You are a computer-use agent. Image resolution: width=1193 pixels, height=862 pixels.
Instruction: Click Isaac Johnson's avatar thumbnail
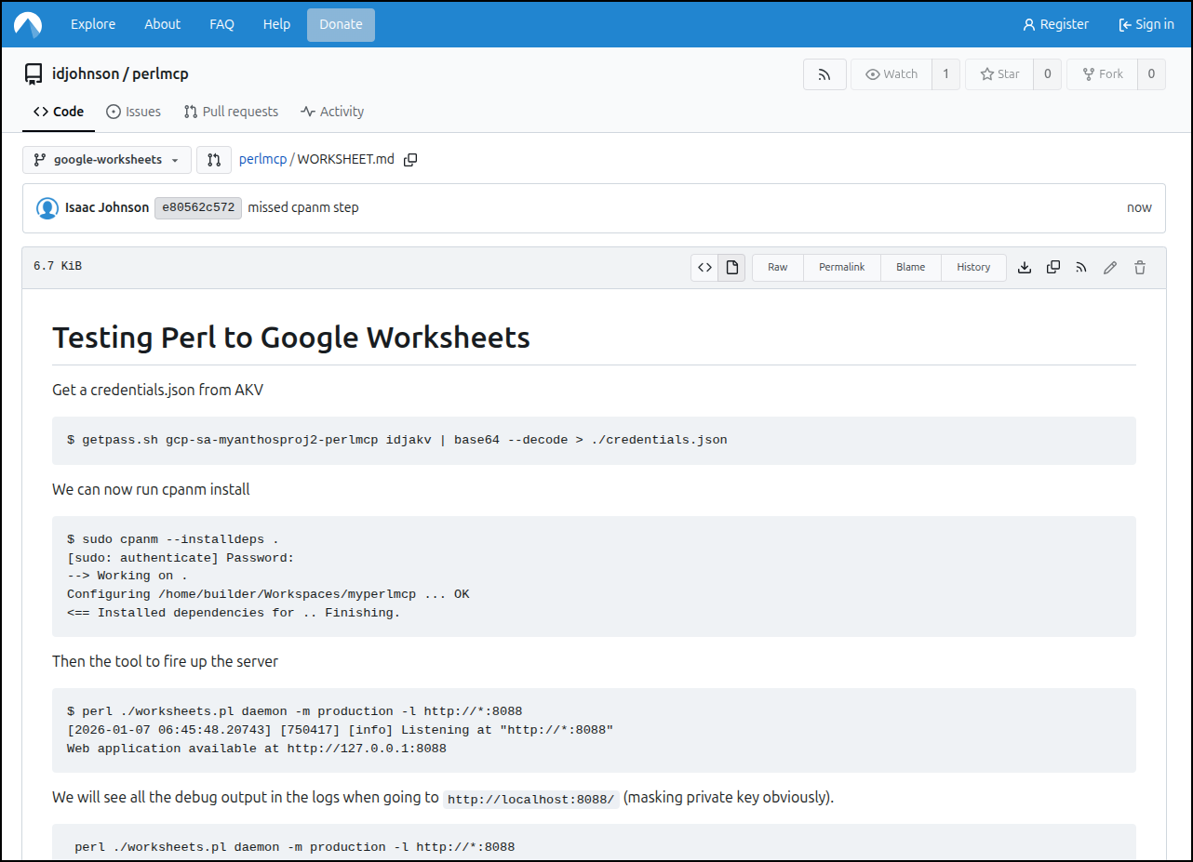(47, 208)
